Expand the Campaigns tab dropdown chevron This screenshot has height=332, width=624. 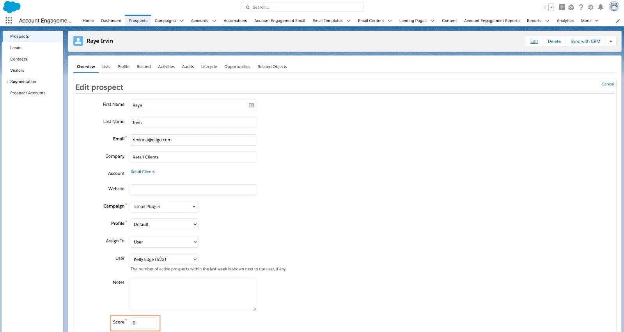coord(181,21)
